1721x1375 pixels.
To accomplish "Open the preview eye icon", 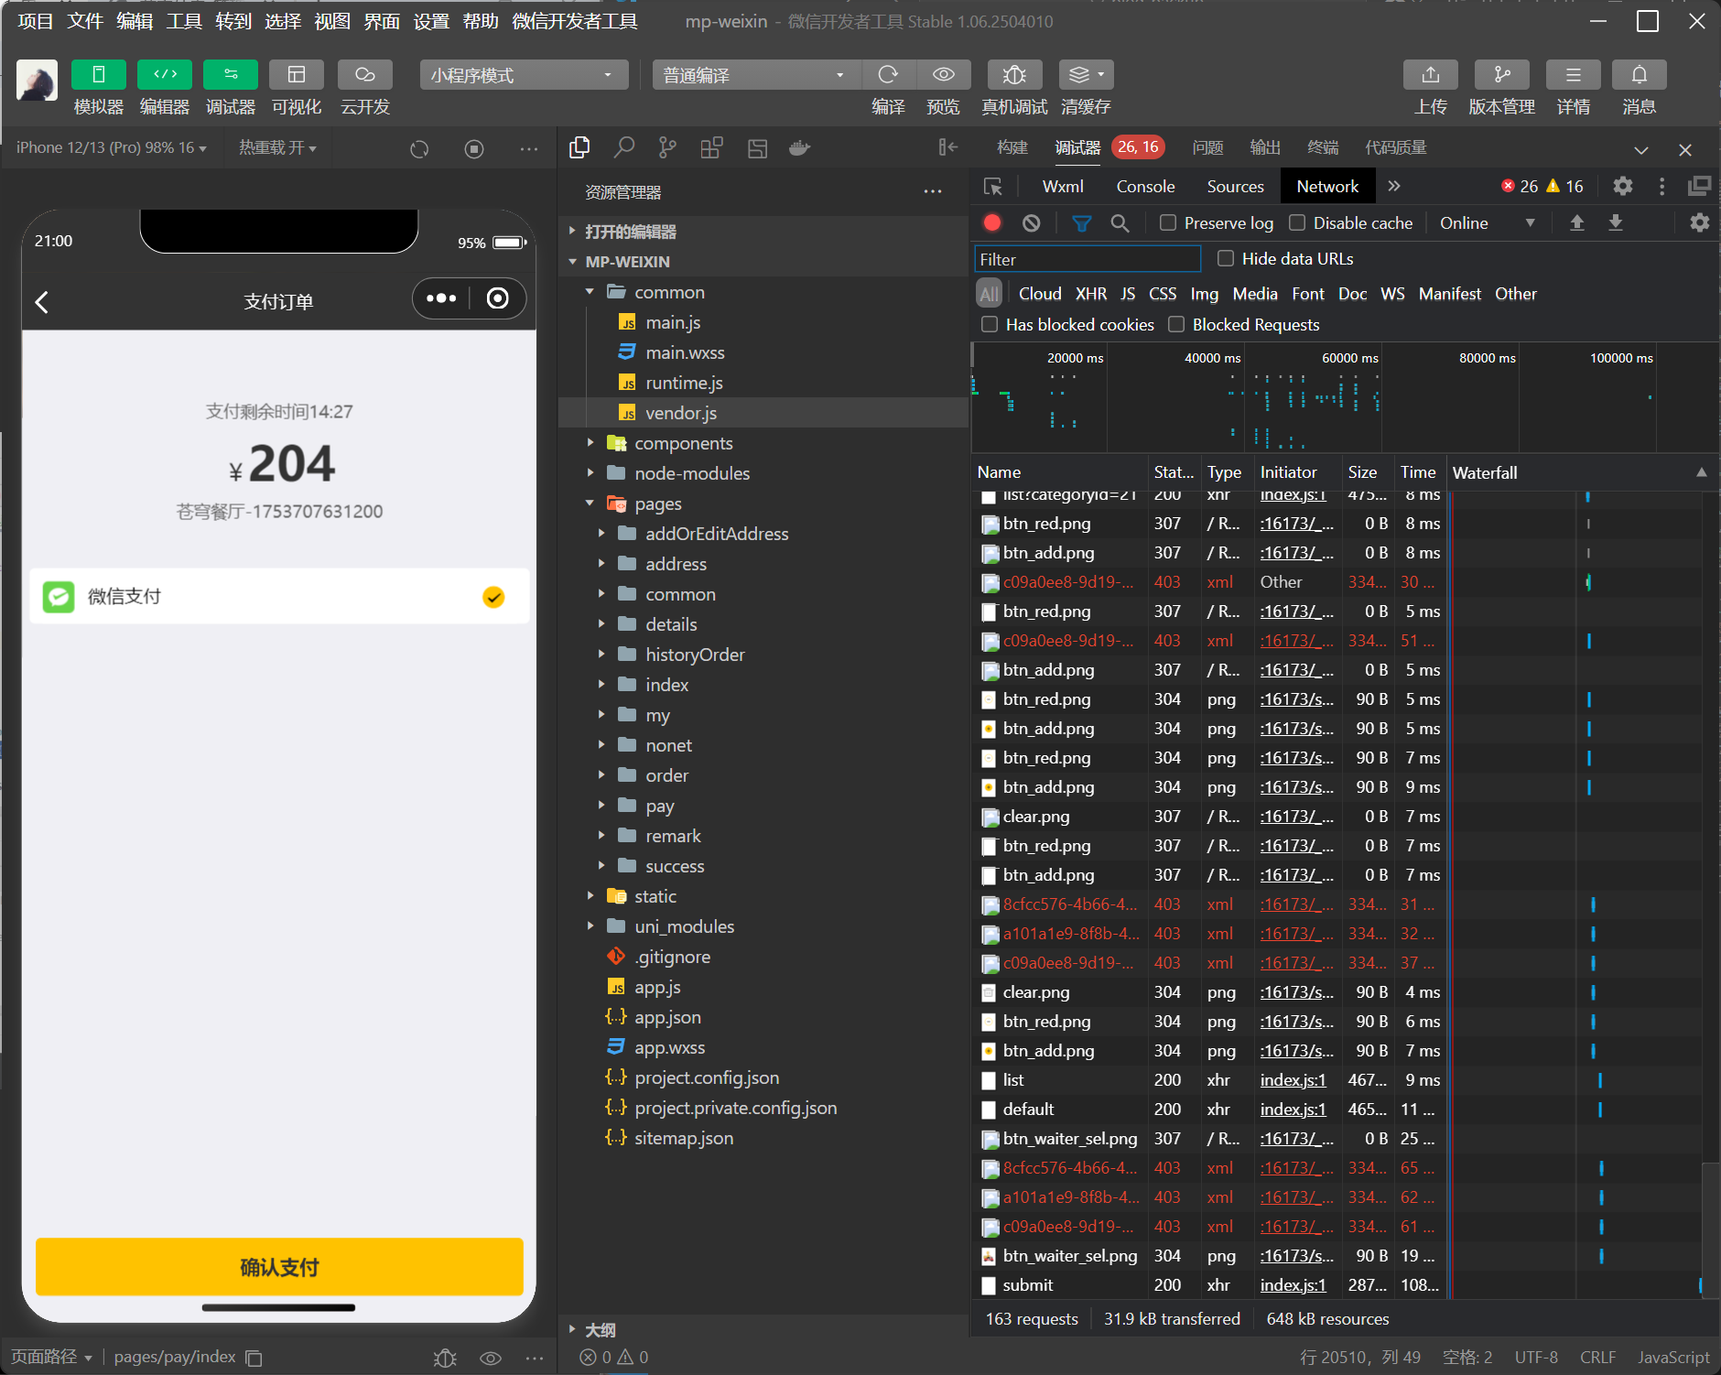I will coord(943,75).
